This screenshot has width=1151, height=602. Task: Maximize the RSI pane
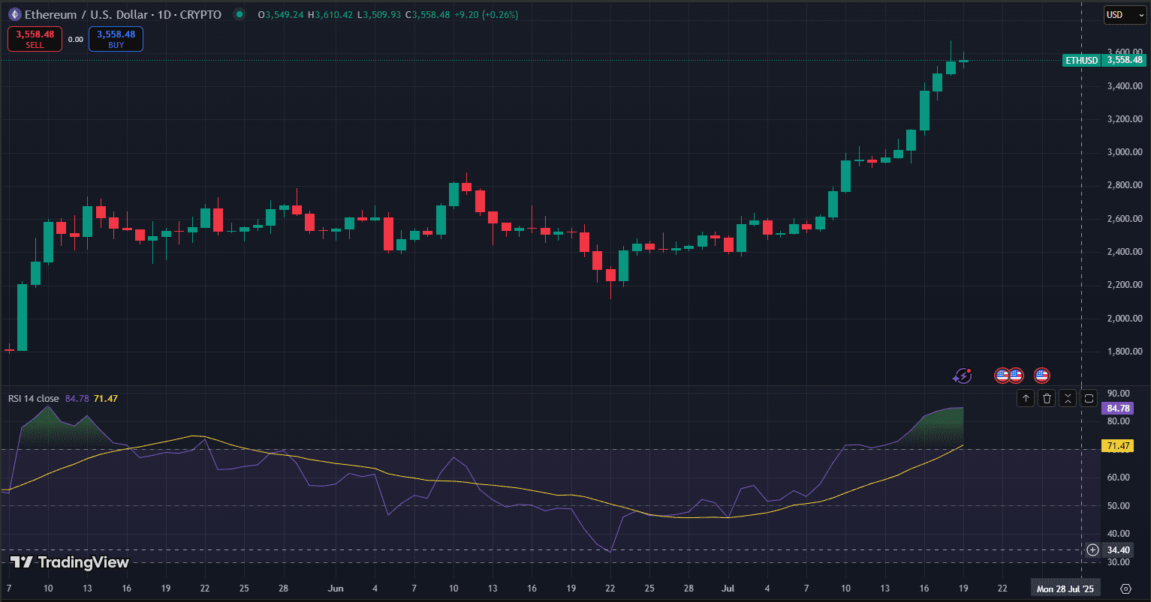coord(1089,398)
